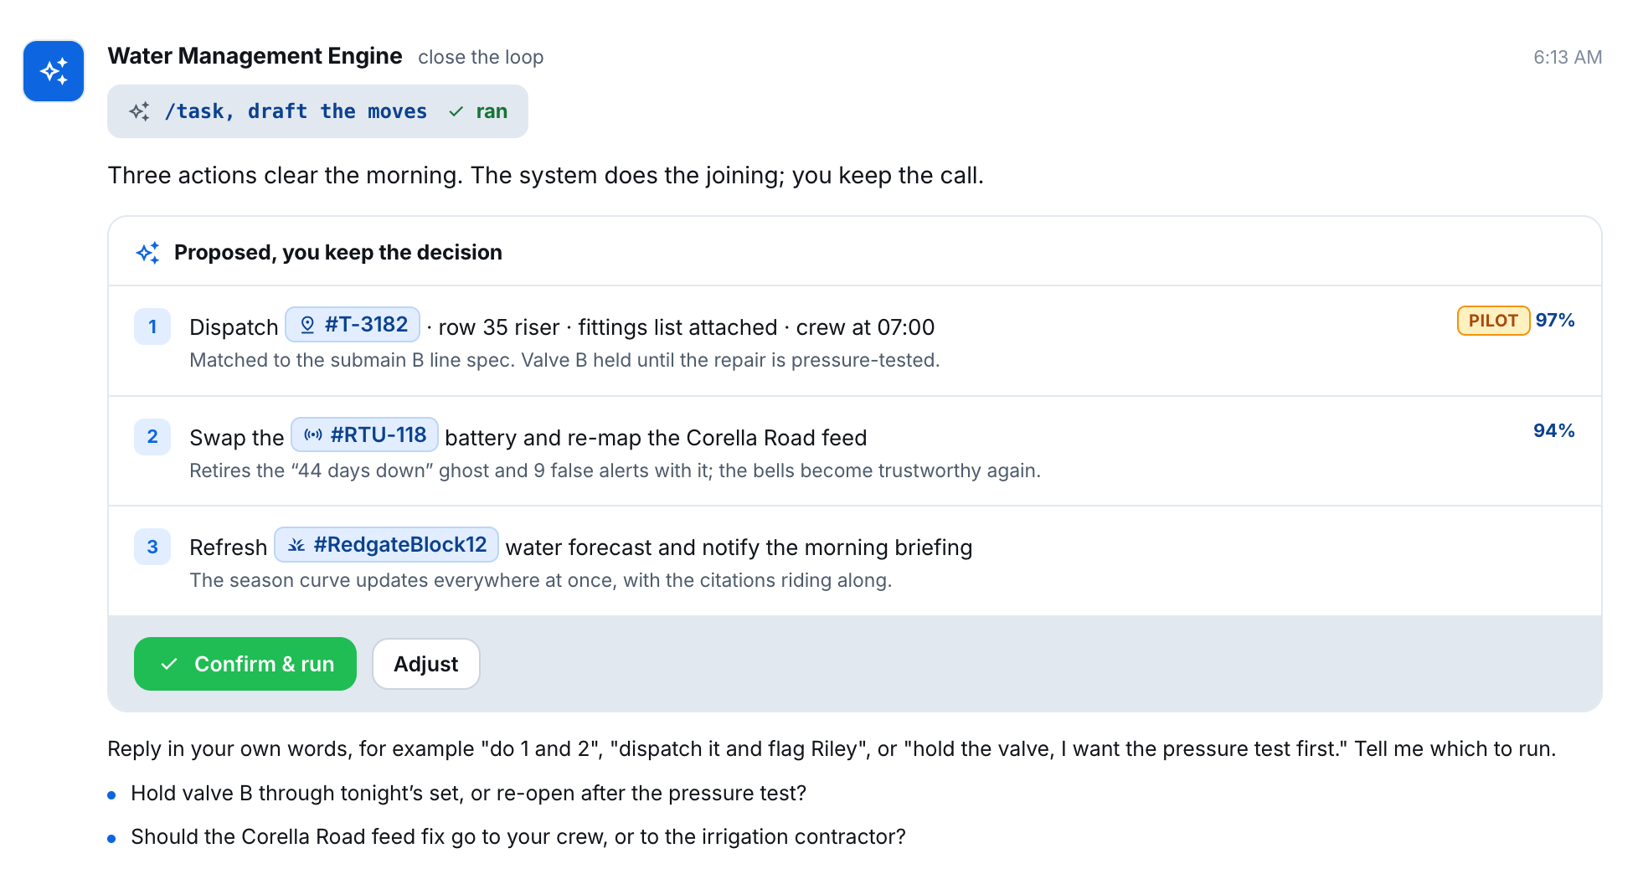
Task: Click the signal icon in the #RTU-118 tag
Action: point(313,434)
